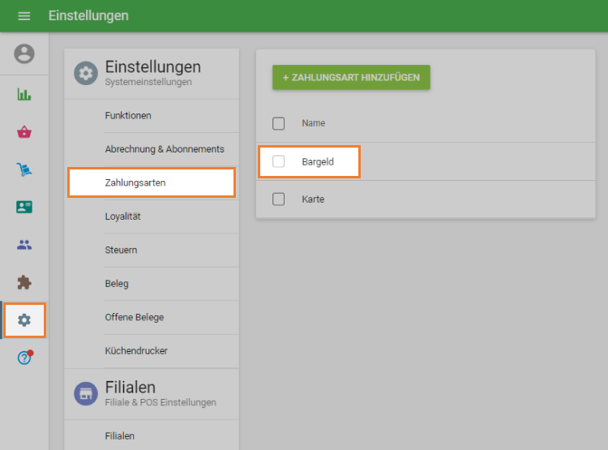Open the integrations puzzle piece icon
Viewport: 608px width, 450px height.
point(24,282)
